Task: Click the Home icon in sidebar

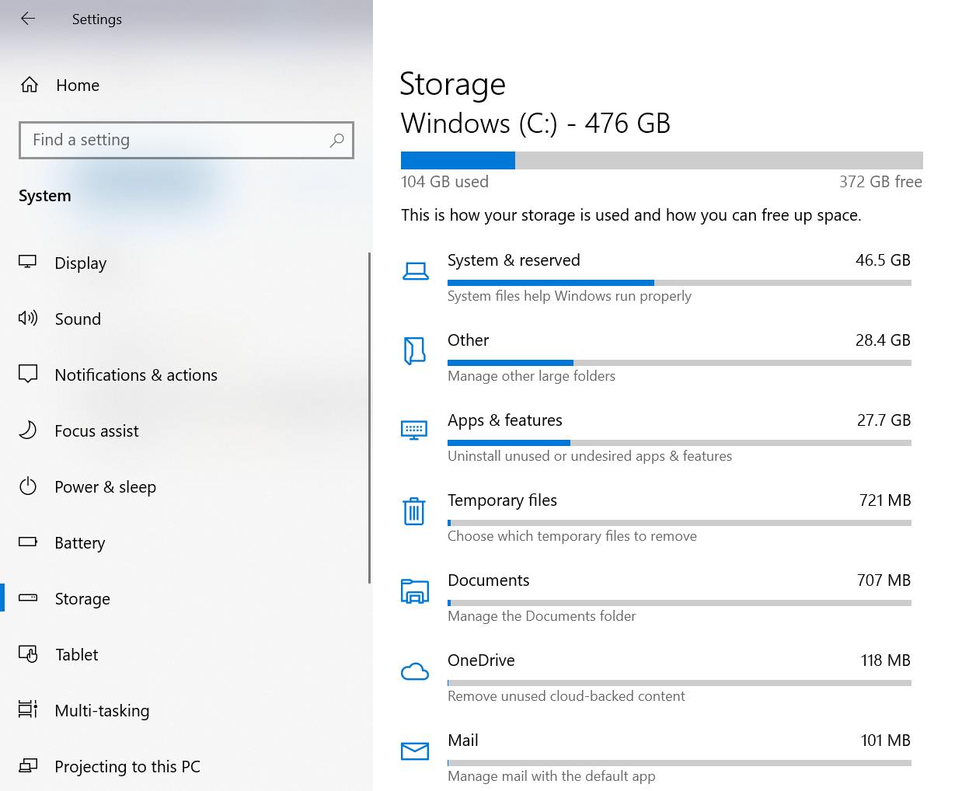Action: point(30,85)
